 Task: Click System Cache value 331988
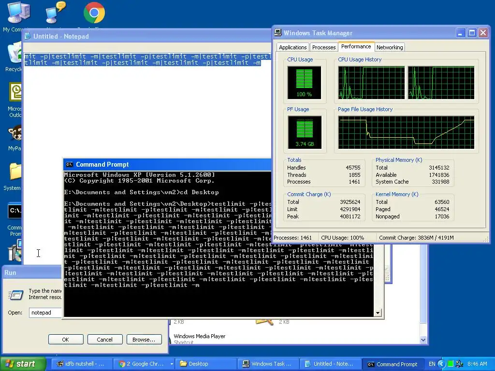pos(440,182)
